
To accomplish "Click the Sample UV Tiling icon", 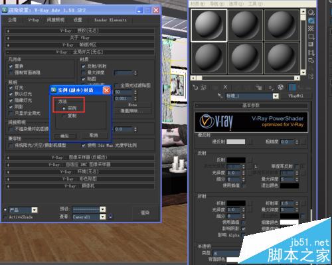I will tap(311, 37).
